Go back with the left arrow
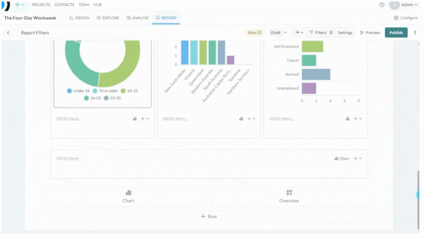Screen dimensions: 424x238 click(8, 33)
